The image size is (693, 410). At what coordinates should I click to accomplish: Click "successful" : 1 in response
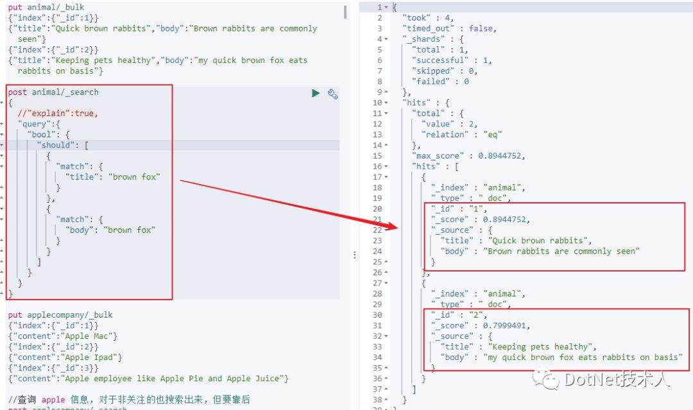452,60
